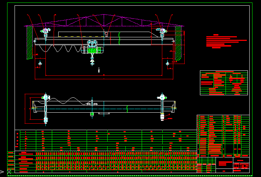
Task: Select the right circular target symbol below the girder
Action: coord(168,64)
